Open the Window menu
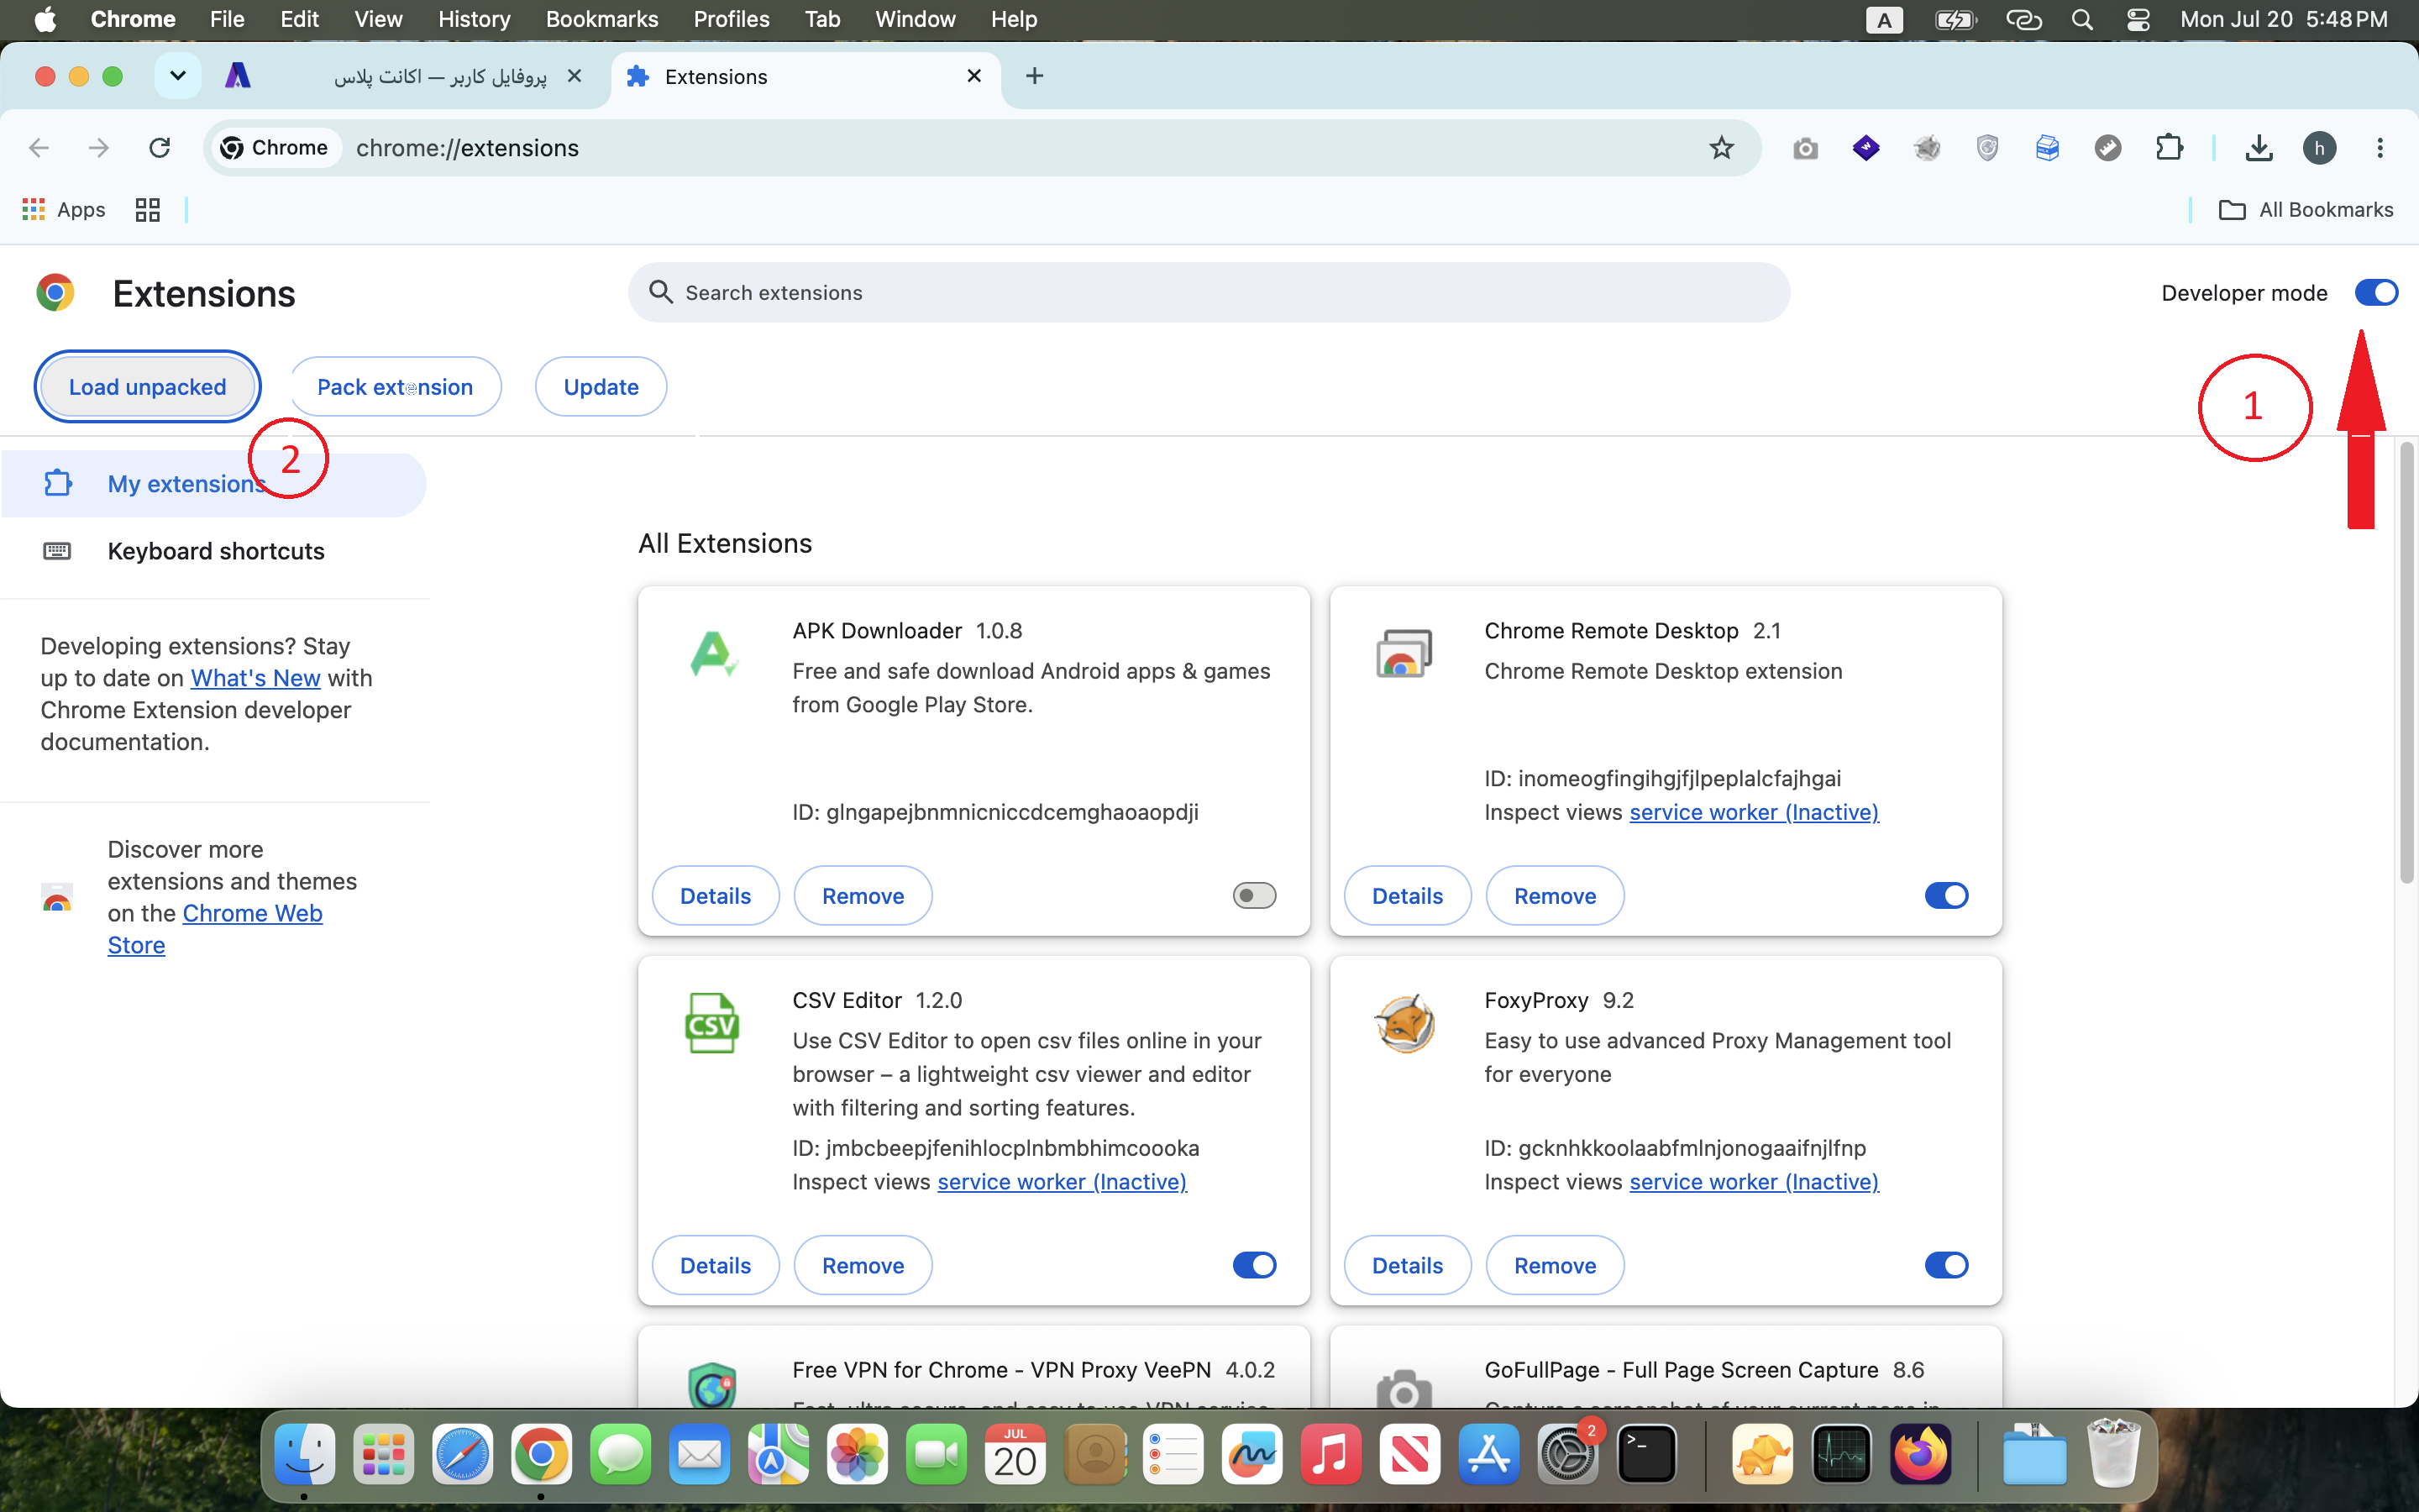This screenshot has height=1512, width=2419. [915, 20]
